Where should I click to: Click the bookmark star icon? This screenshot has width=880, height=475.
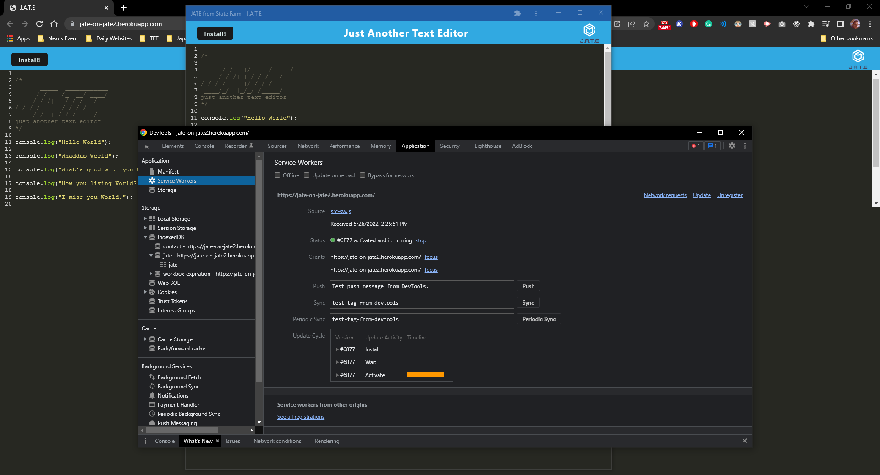[647, 24]
